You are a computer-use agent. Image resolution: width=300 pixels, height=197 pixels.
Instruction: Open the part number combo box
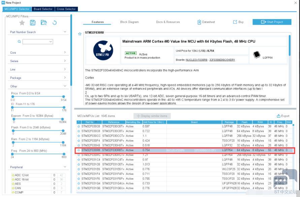[x=38, y=41]
